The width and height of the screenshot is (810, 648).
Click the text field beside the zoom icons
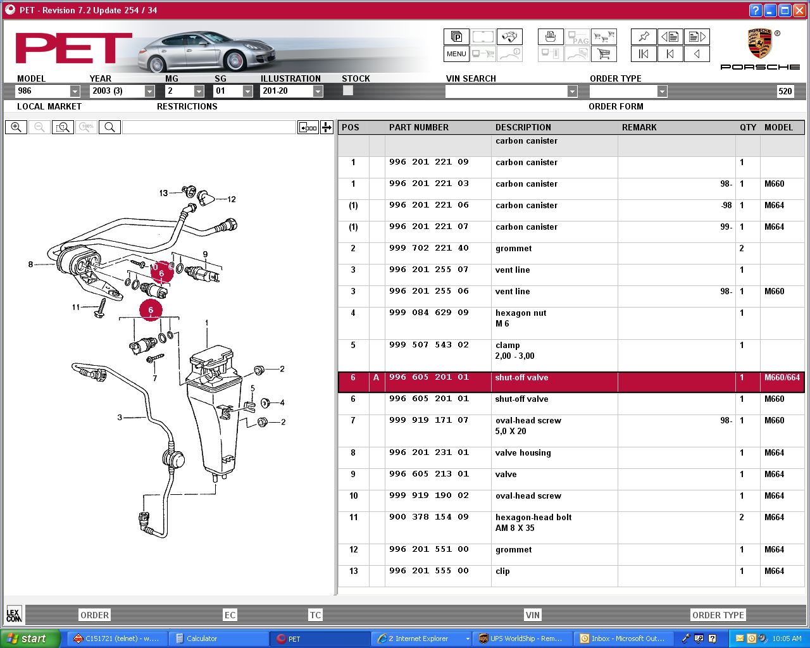pyautogui.click(x=209, y=127)
